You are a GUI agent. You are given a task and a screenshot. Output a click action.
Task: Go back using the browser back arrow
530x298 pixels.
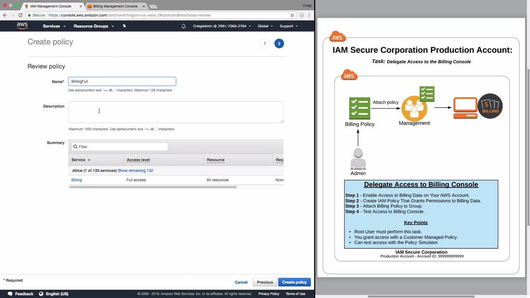[x=5, y=15]
